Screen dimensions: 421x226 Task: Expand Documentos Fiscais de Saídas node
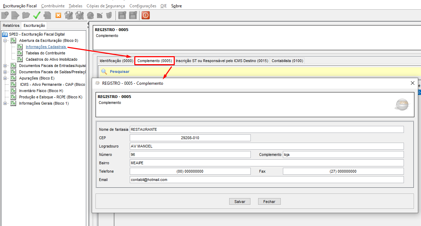[x=5, y=72]
